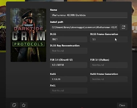Open FSR 3.1 DirectX 12 version field
137x108 pixels.
[68, 65]
